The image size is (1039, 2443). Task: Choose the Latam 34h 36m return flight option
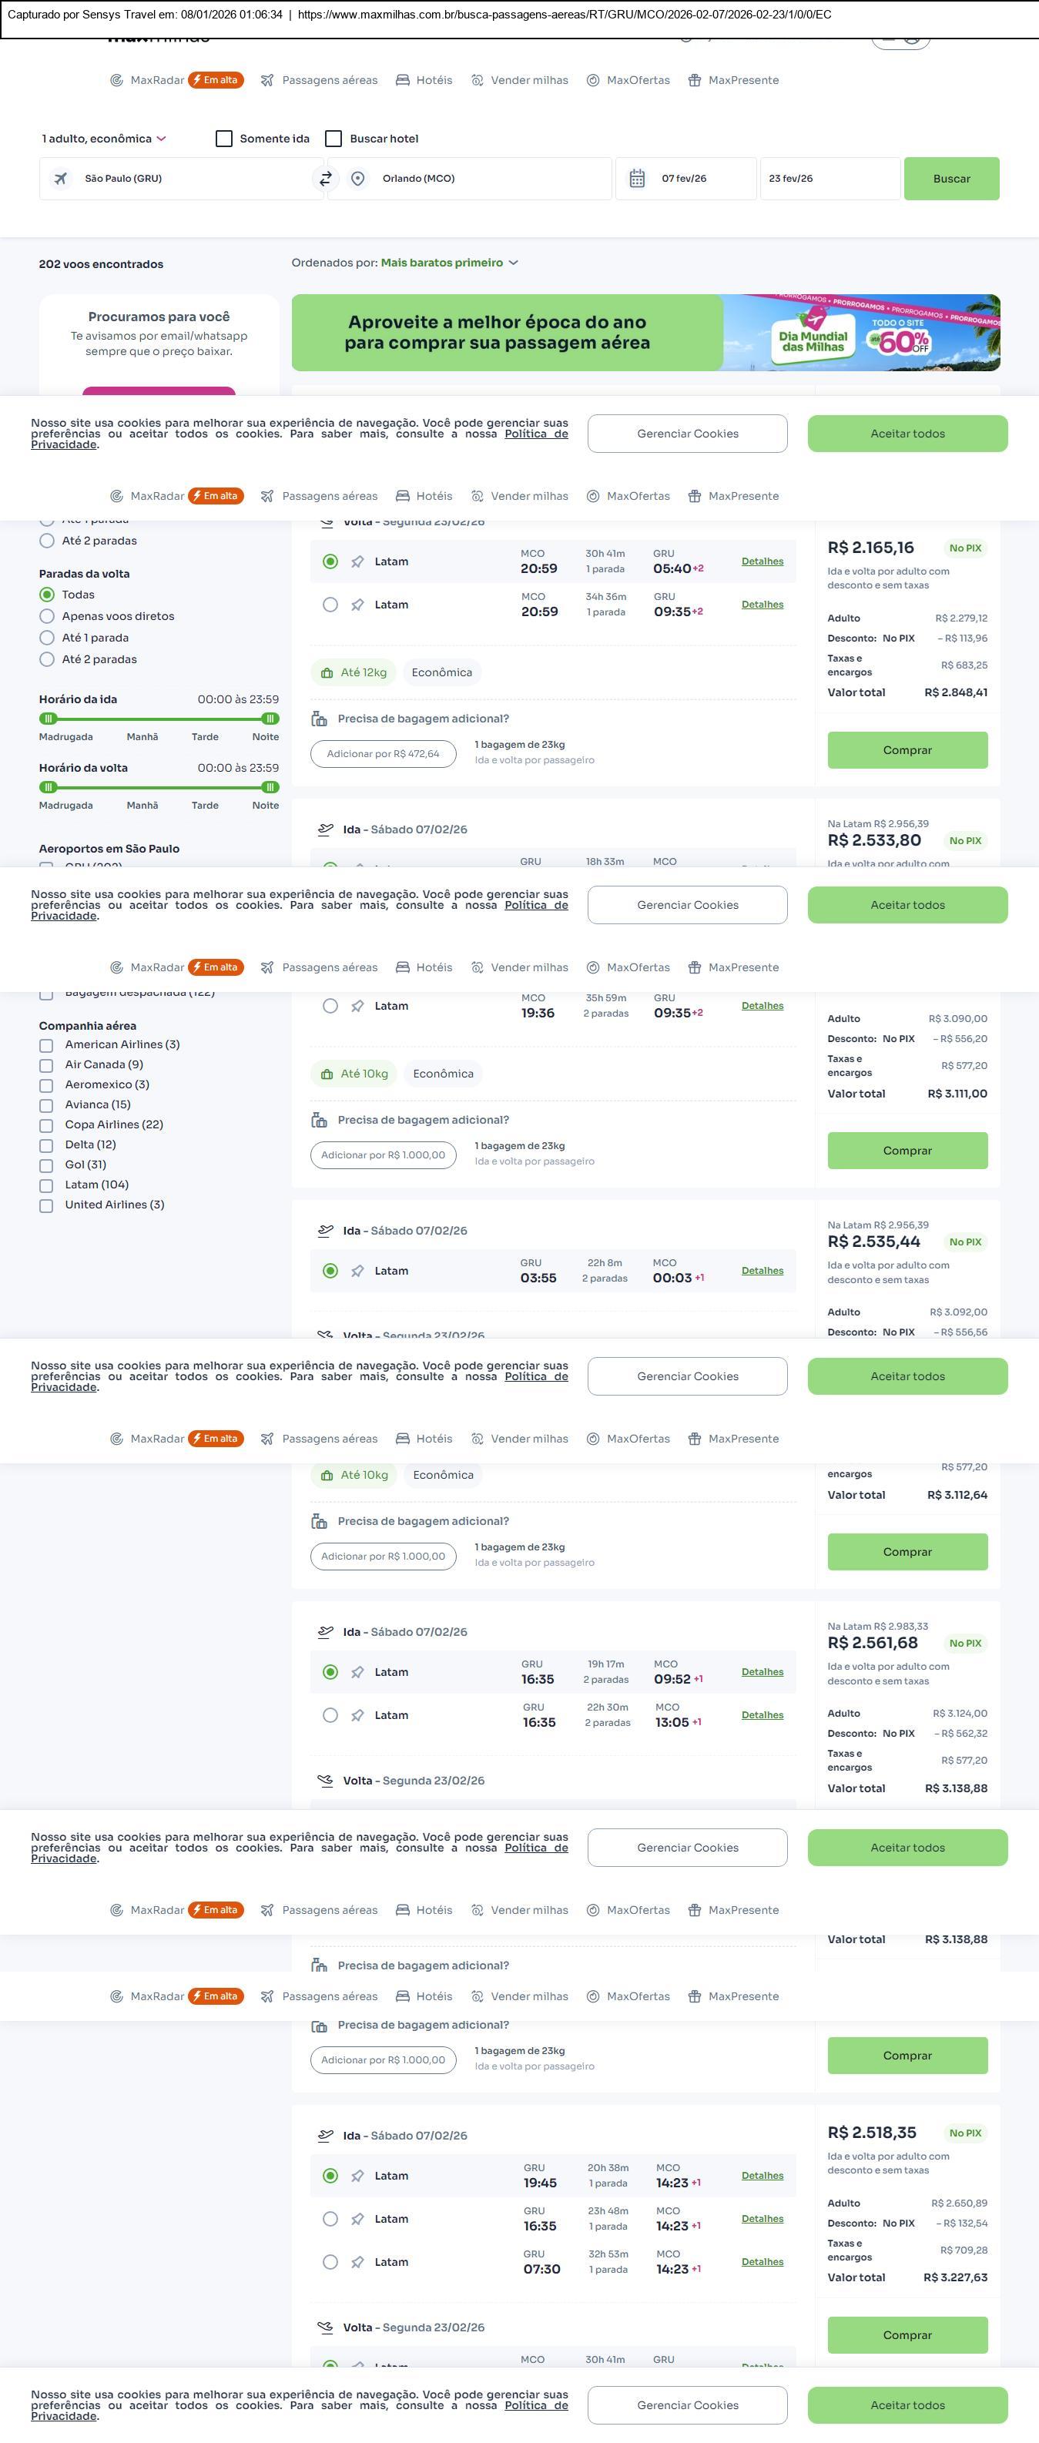330,604
